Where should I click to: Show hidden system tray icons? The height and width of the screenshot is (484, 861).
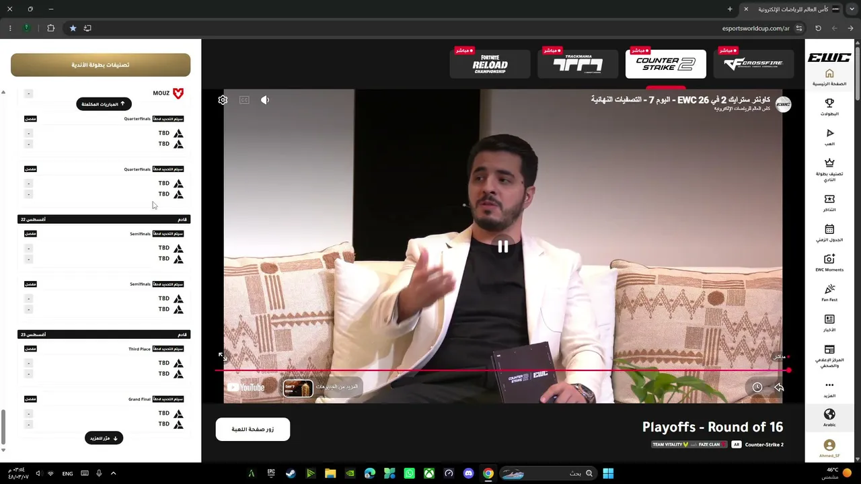pyautogui.click(x=113, y=473)
